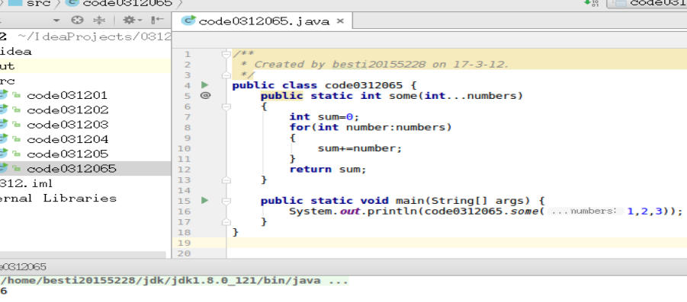Close the code0312065.java tab
The width and height of the screenshot is (687, 302).
pos(340,21)
